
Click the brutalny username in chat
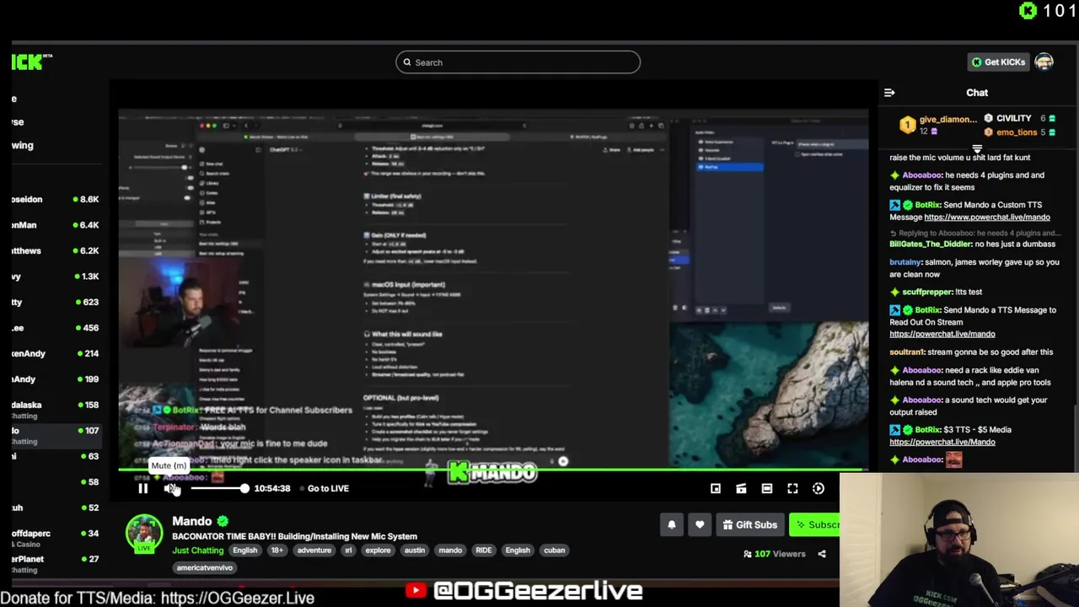(905, 262)
